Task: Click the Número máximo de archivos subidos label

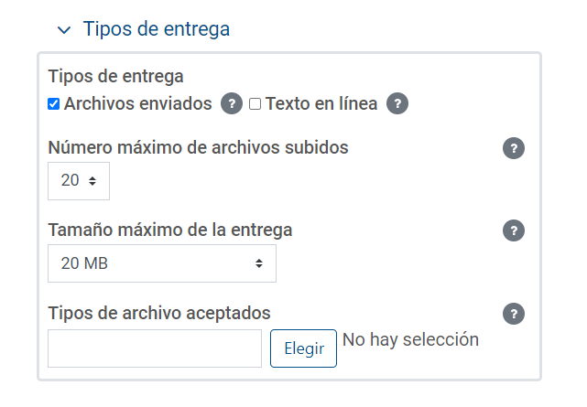Action: point(198,146)
